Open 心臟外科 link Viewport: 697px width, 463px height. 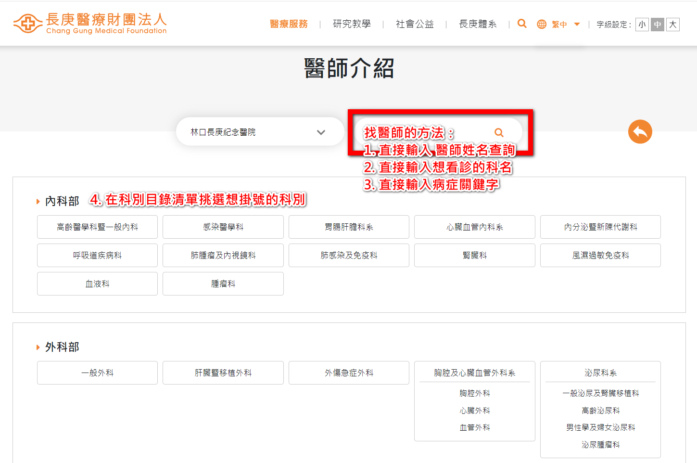(475, 411)
